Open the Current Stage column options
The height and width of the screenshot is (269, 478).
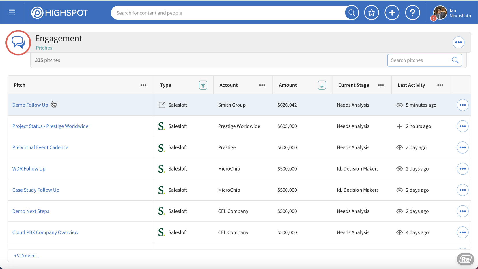381,85
